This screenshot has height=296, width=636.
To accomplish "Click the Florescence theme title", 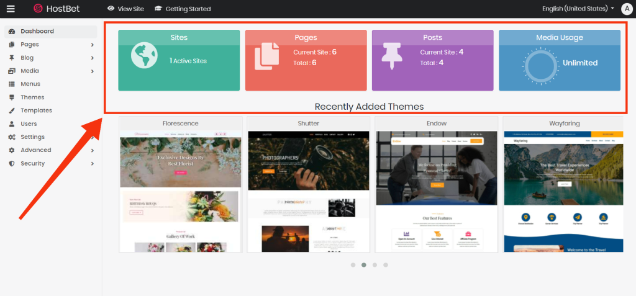I will (x=181, y=123).
